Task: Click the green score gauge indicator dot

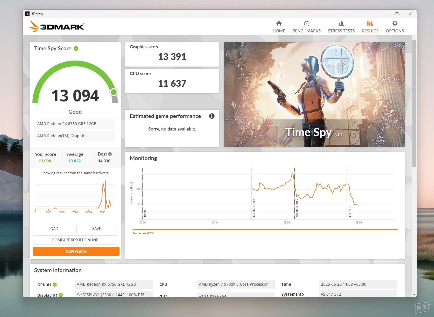Action: [x=114, y=92]
